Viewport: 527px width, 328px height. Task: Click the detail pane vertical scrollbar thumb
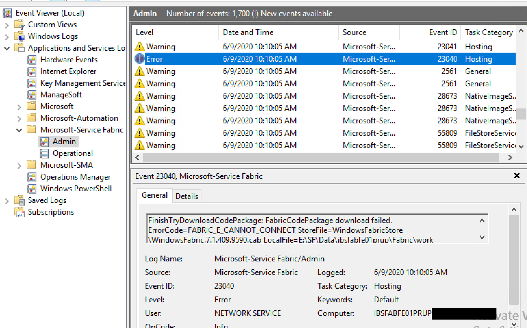click(x=514, y=260)
